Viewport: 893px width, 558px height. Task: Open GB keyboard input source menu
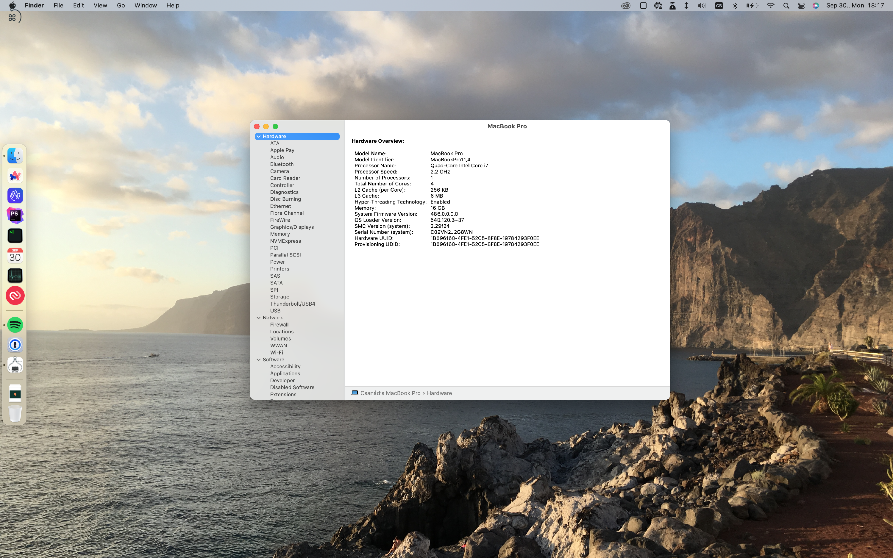719,6
